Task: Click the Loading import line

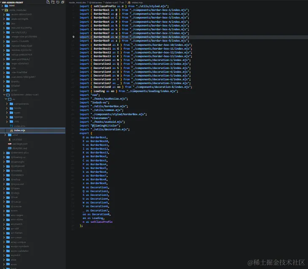Action: coord(129,91)
